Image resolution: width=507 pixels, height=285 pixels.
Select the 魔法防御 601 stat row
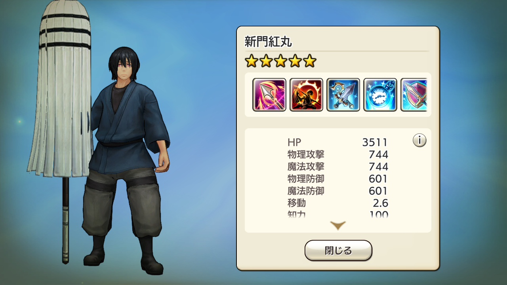338,191
